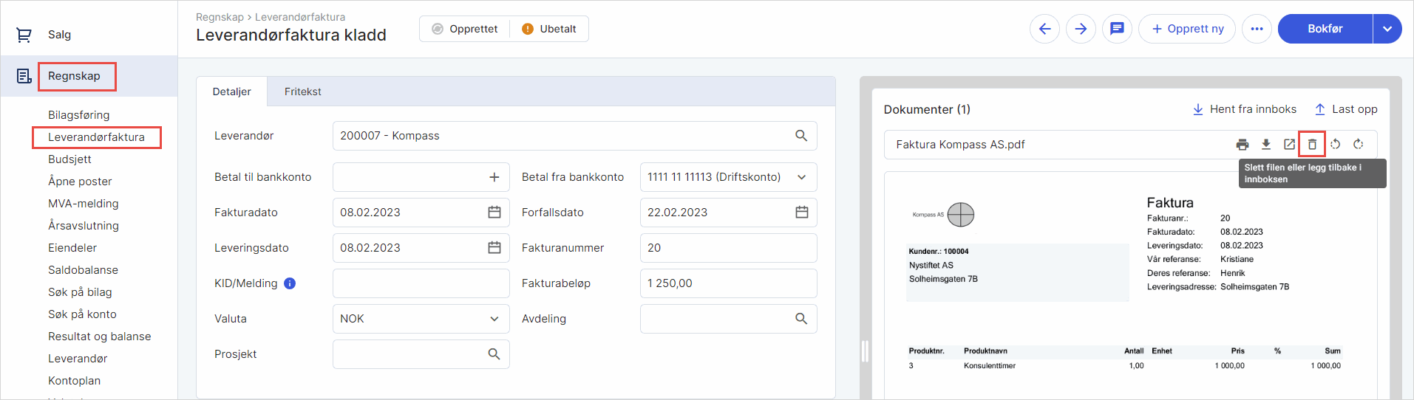The image size is (1414, 400).
Task: Rotate document counterclockwise
Action: (1335, 145)
